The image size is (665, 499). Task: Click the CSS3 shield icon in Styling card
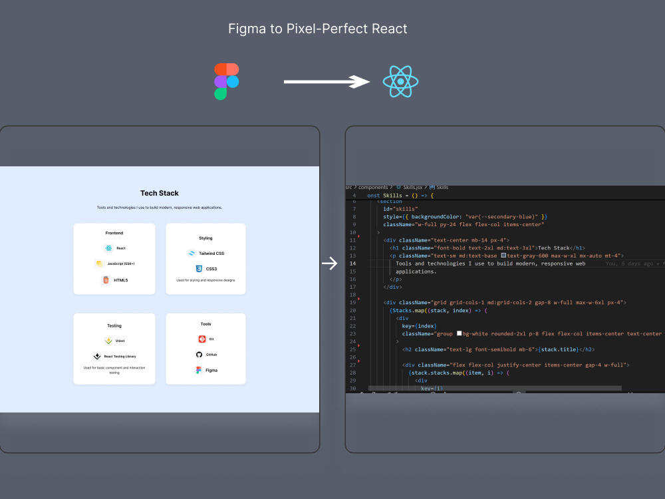click(199, 269)
